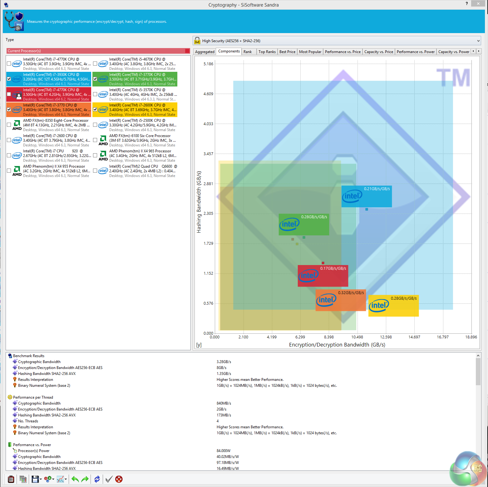Viewport: 488px width, 487px height.
Task: Click the Intel logo beside Core i7-2600 CPU
Action: [17, 140]
